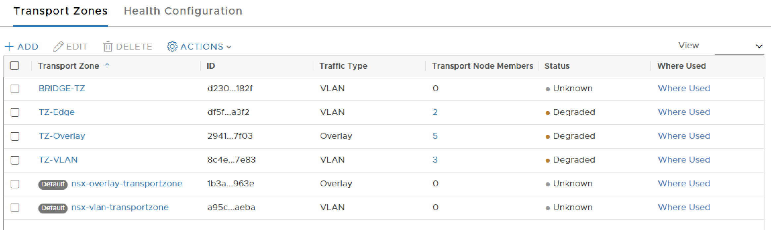The width and height of the screenshot is (771, 230).
Task: Click the Traffic Type column header
Action: [343, 66]
